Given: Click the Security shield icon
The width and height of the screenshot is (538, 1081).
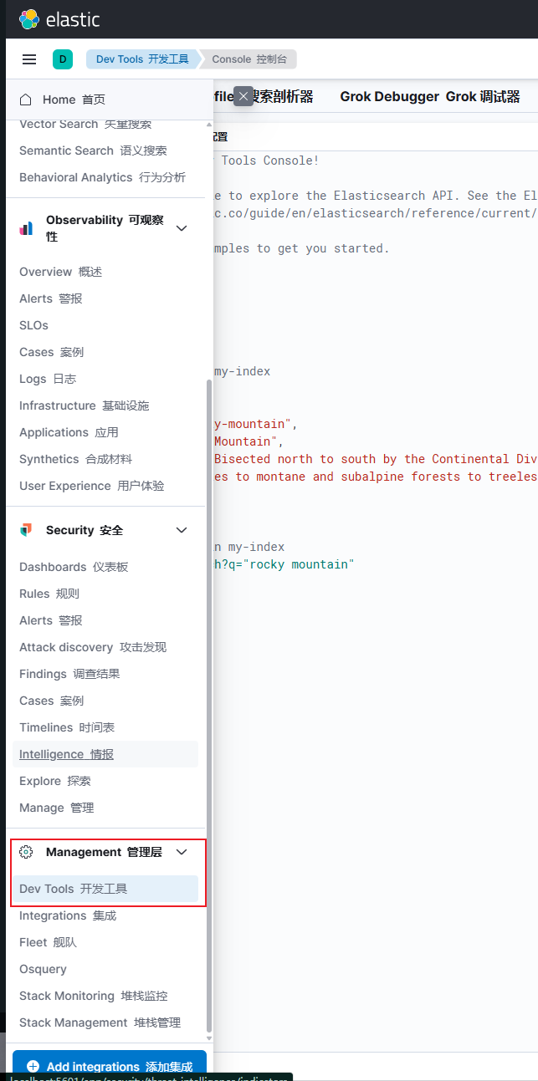Looking at the screenshot, I should coord(26,530).
